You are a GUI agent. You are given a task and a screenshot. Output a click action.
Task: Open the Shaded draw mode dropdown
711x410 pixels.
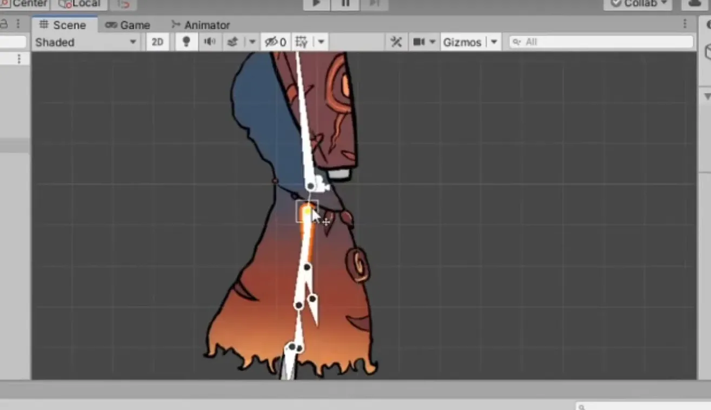pos(85,42)
